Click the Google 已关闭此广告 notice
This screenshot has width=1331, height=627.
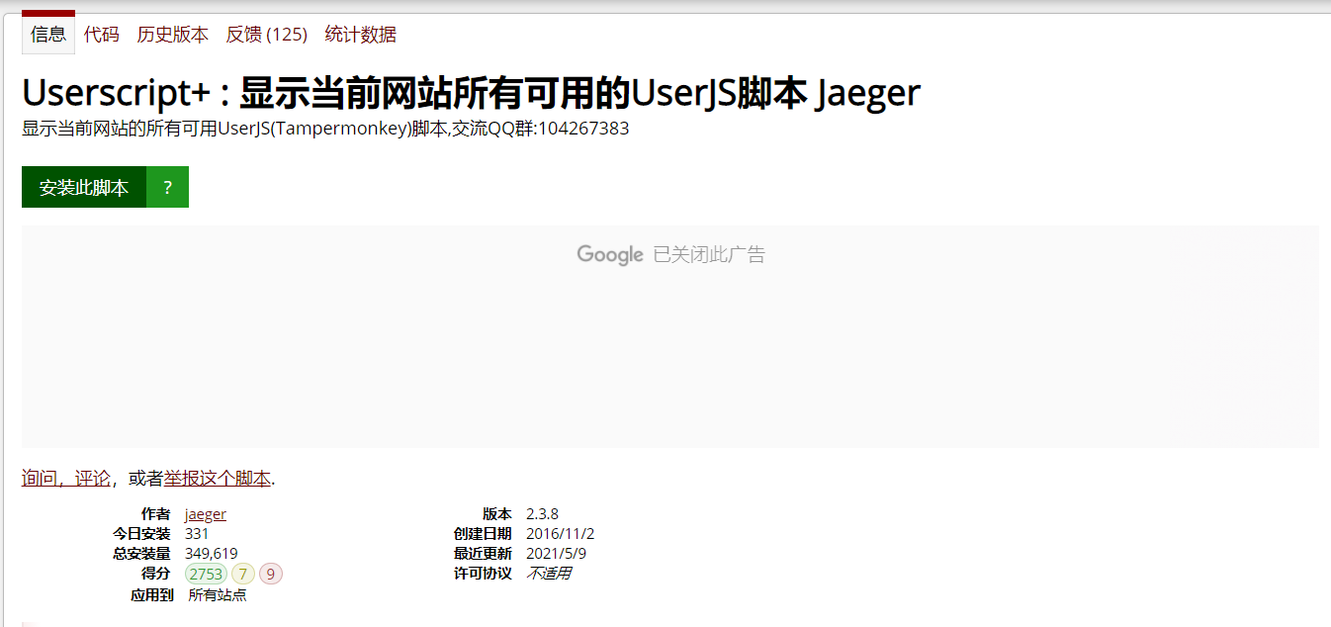670,255
